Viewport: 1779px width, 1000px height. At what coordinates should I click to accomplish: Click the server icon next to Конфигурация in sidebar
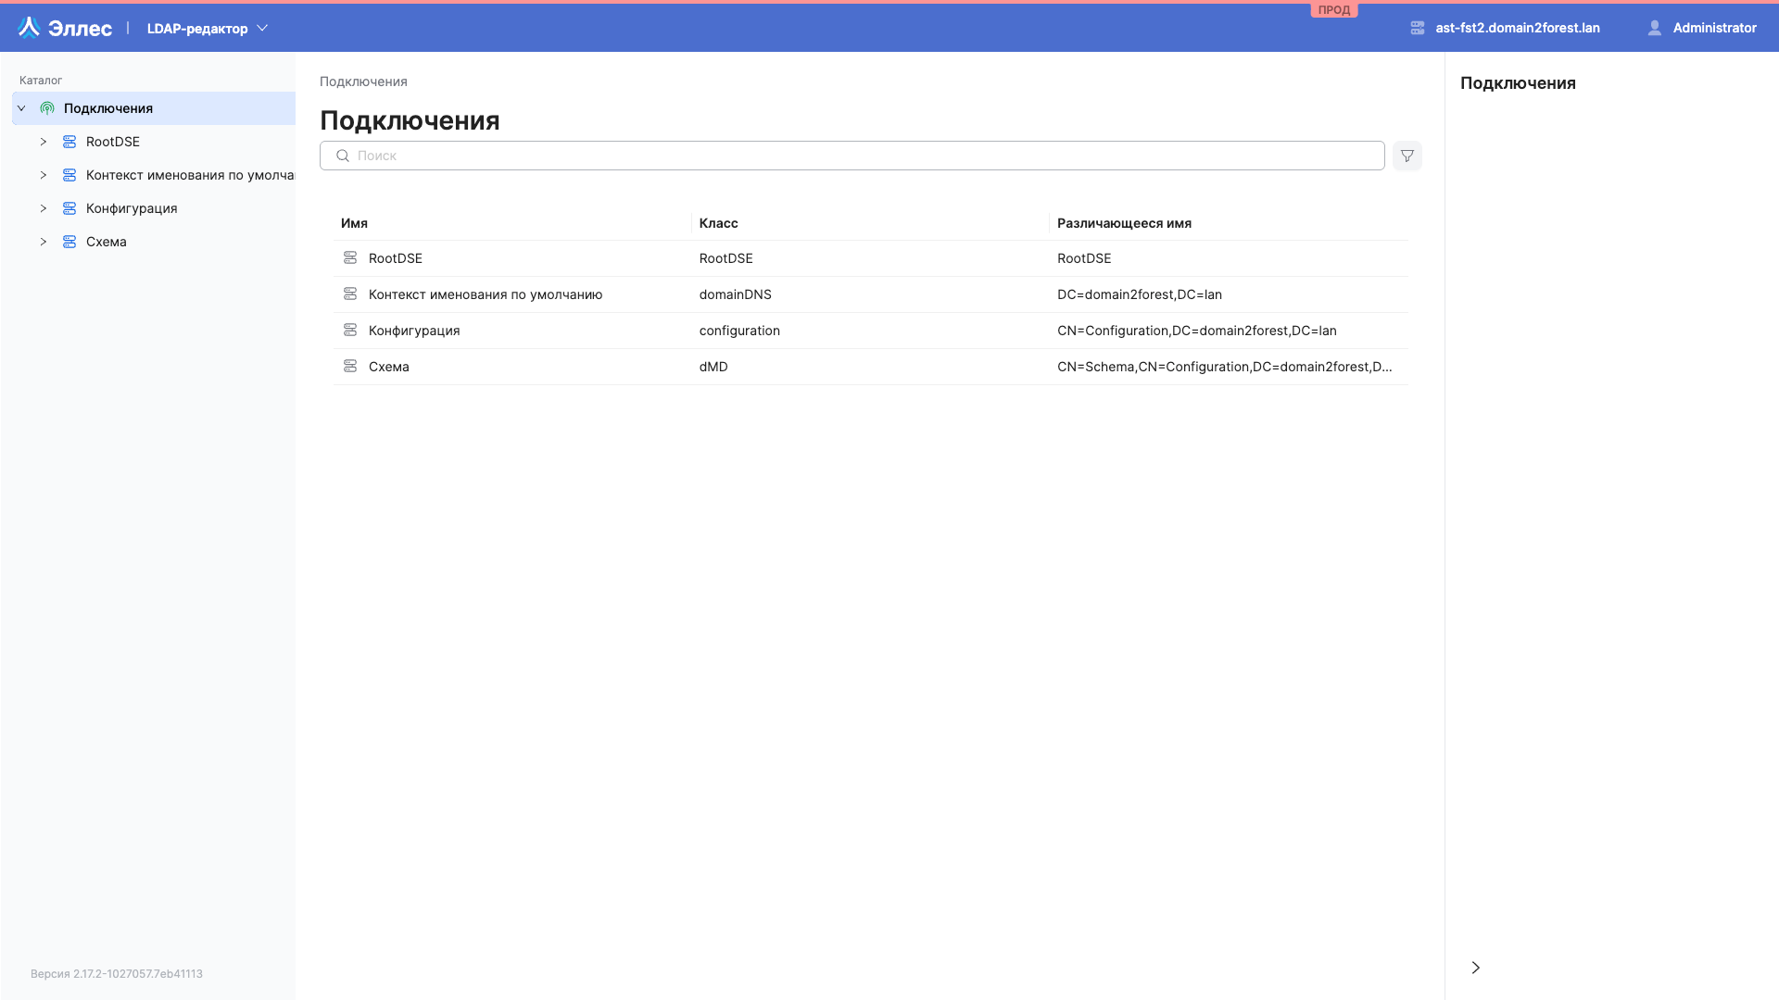click(x=70, y=208)
